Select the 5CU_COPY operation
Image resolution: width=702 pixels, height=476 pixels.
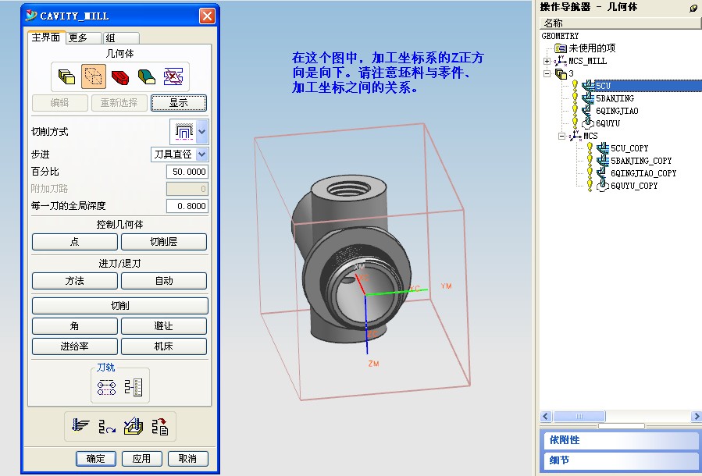coord(629,148)
